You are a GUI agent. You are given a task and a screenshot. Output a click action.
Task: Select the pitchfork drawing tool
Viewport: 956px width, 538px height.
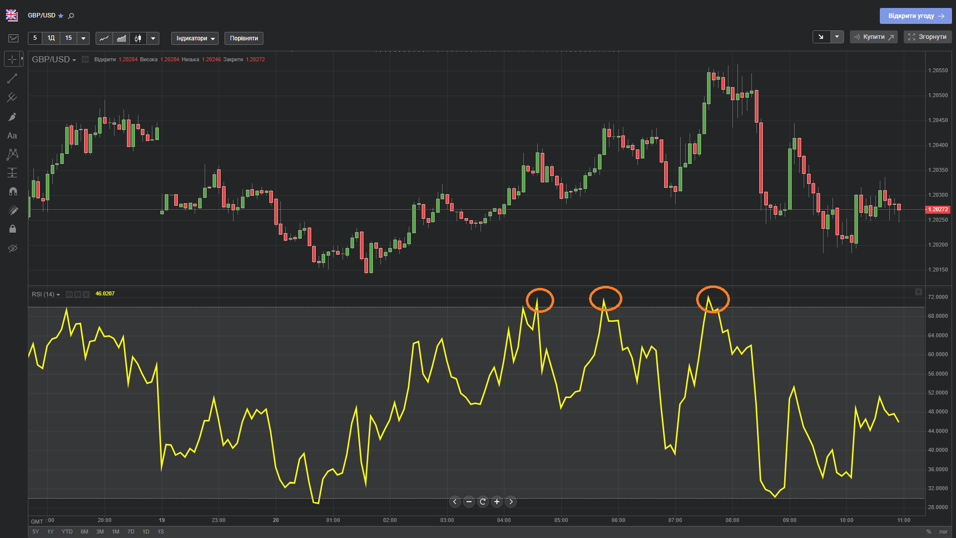(x=12, y=98)
